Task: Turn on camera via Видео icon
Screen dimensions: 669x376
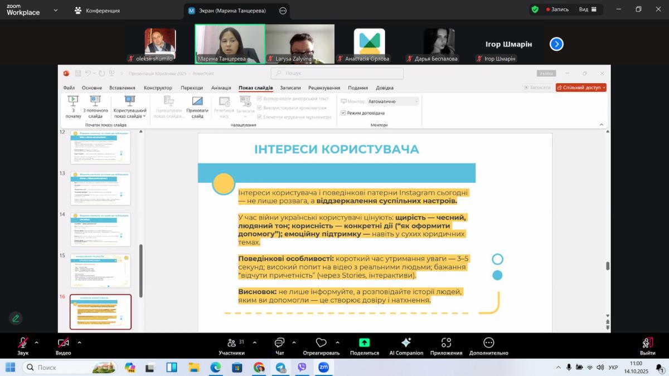Action: tap(63, 343)
